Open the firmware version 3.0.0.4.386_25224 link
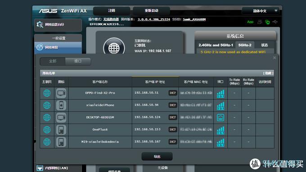The image size is (306, 172). [154, 19]
